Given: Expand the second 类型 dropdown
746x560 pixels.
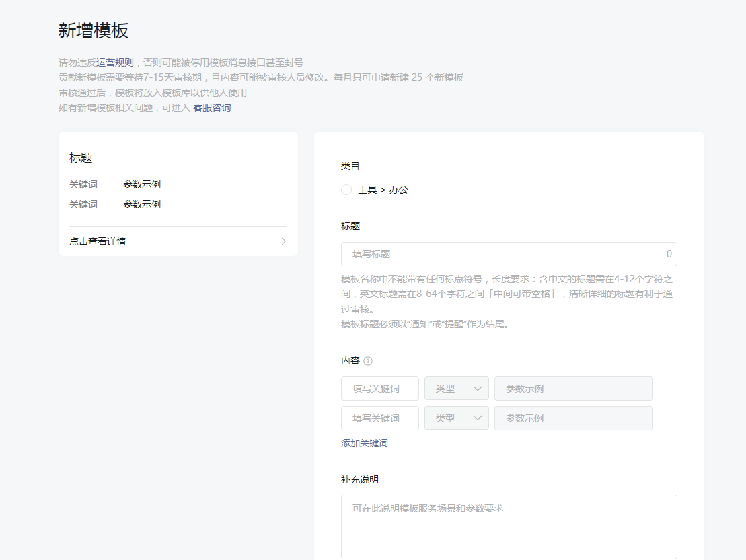Looking at the screenshot, I should point(456,418).
